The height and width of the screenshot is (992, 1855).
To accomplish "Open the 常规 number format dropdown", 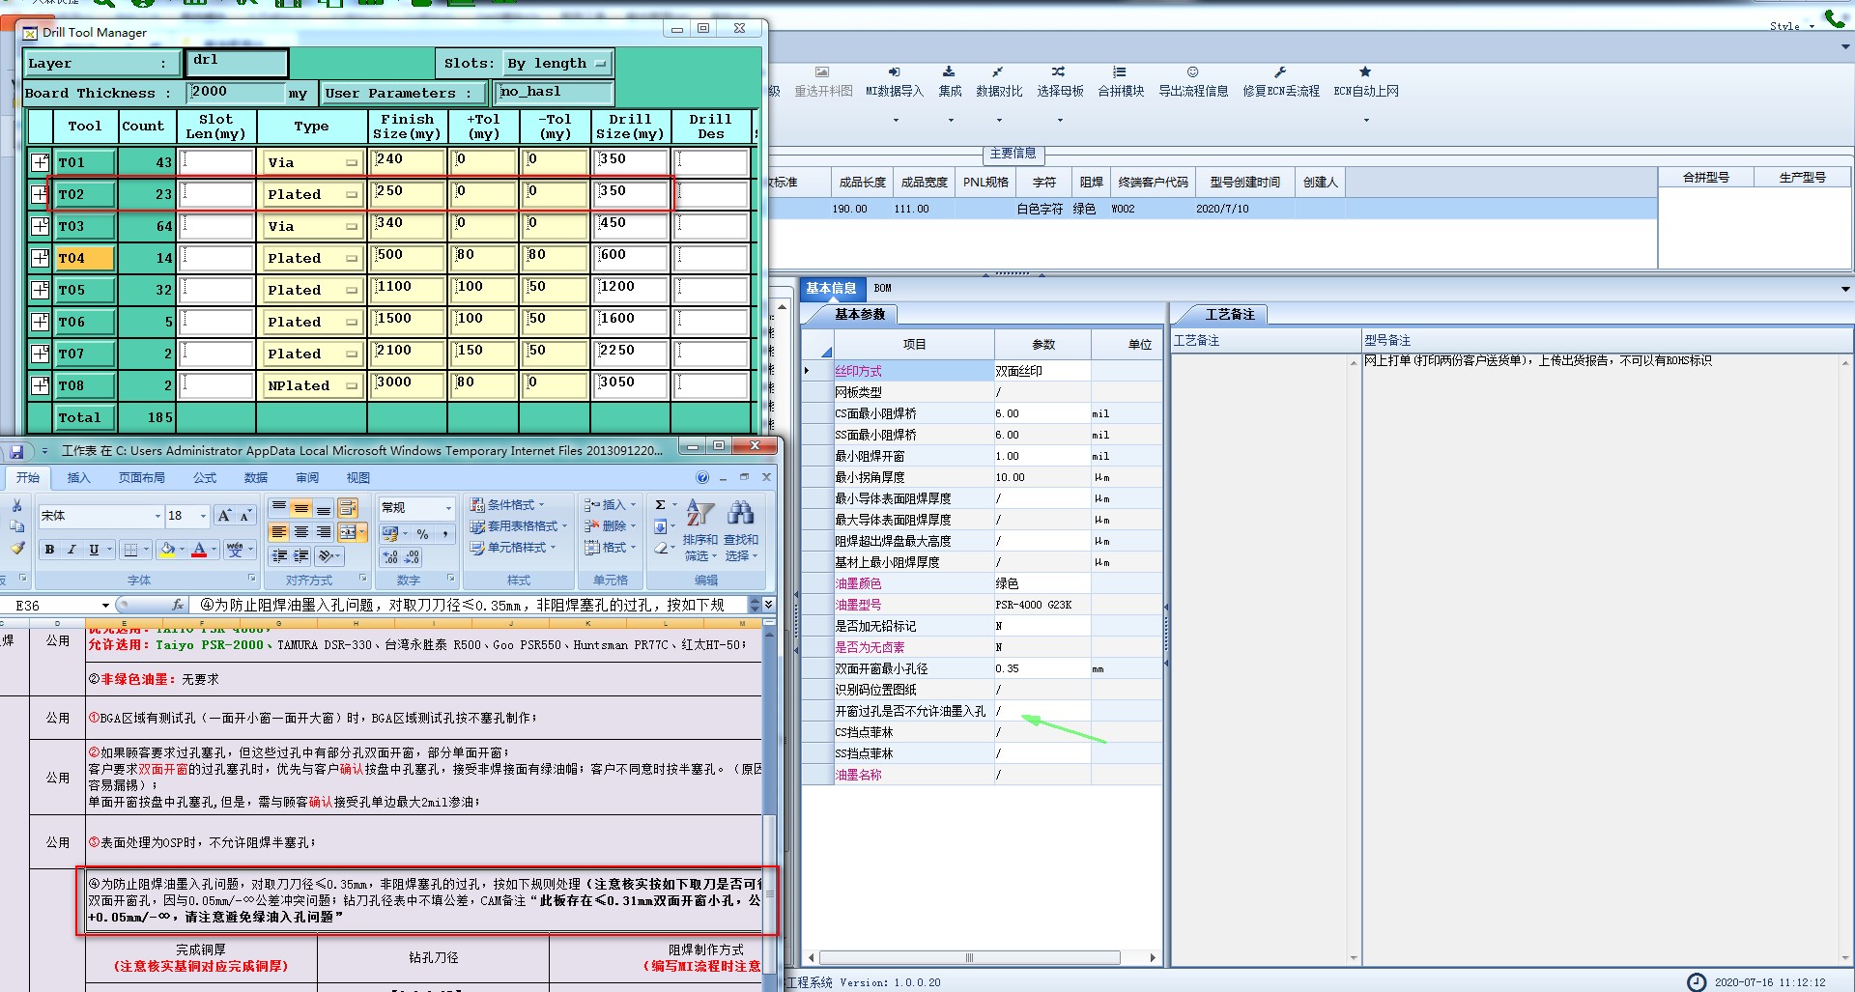I will (x=448, y=507).
